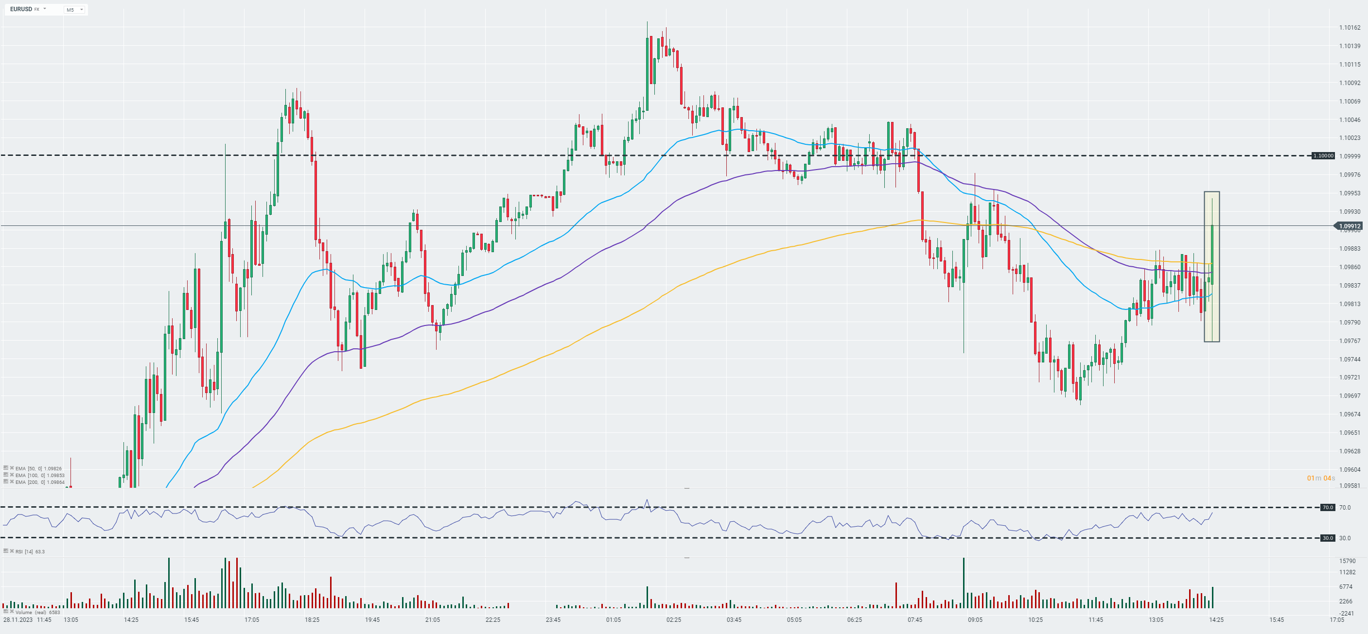Click the current price tag 1.09912
The height and width of the screenshot is (634, 1368).
(1350, 226)
